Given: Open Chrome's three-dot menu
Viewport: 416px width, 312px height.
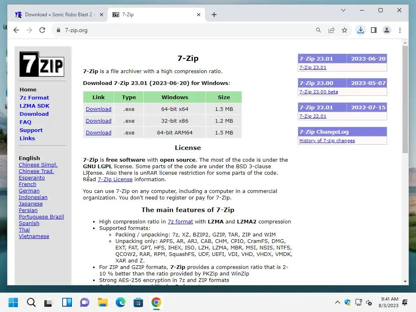Looking at the screenshot, I should 400,30.
